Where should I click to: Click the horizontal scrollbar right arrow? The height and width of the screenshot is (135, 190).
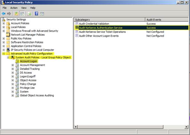coord(186,127)
